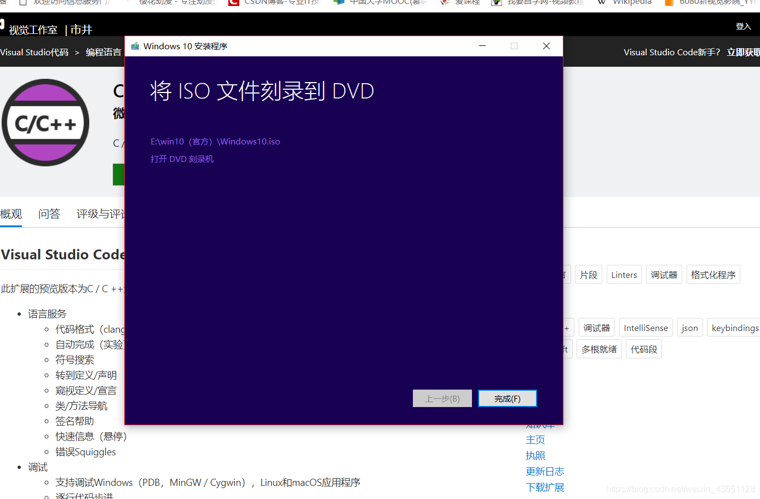Click the 上一步(B) back button

click(x=442, y=398)
